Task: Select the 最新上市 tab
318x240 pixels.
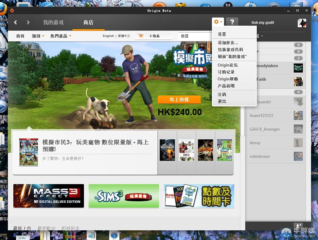Action: tap(22, 228)
